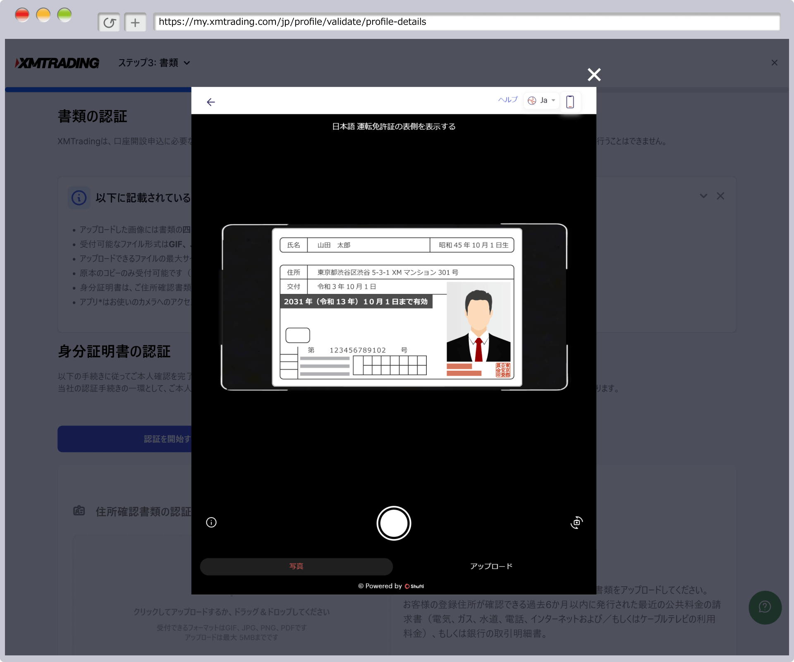Dismiss the info notice with X icon
Image resolution: width=794 pixels, height=662 pixels.
[x=720, y=196]
